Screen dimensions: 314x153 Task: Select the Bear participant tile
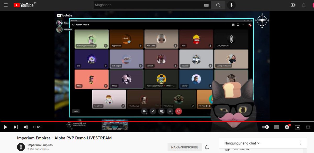pos(197,39)
